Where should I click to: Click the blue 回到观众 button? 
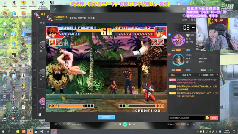pyautogui.click(x=106, y=117)
